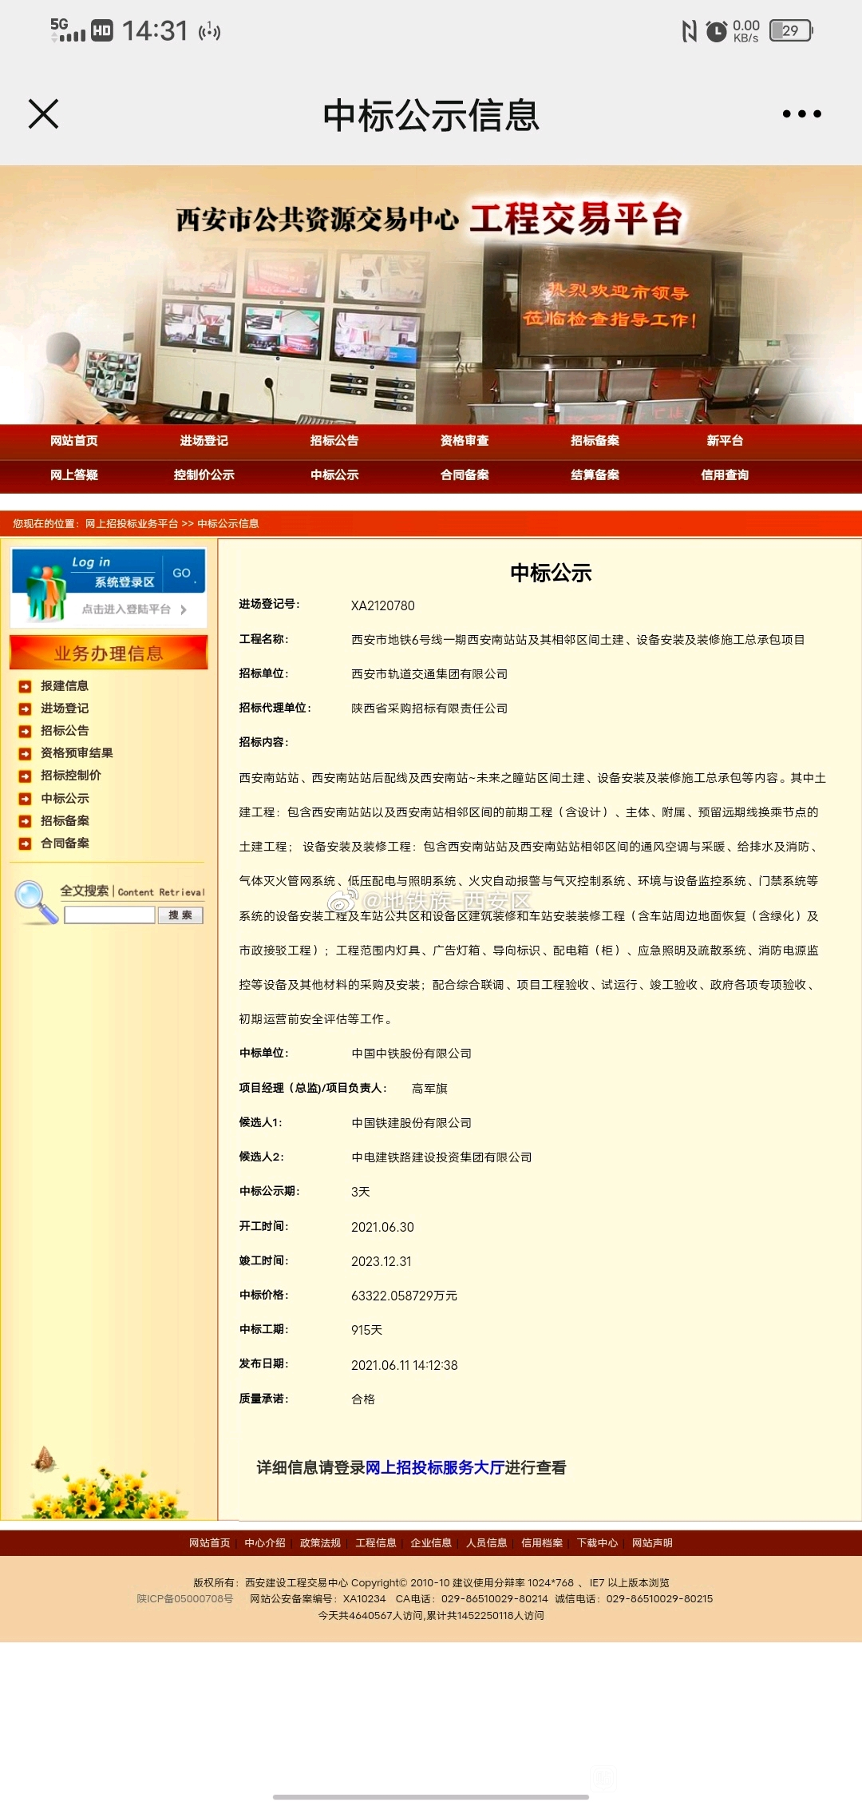862x1802 pixels.
Task: Tap the alarm clock status bar icon
Action: tap(717, 31)
